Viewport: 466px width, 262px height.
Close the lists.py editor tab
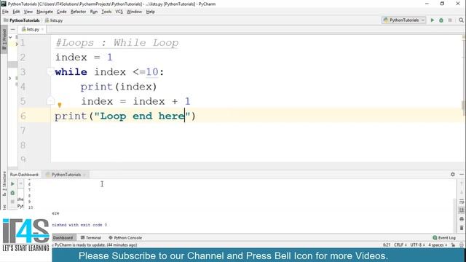[42, 29]
